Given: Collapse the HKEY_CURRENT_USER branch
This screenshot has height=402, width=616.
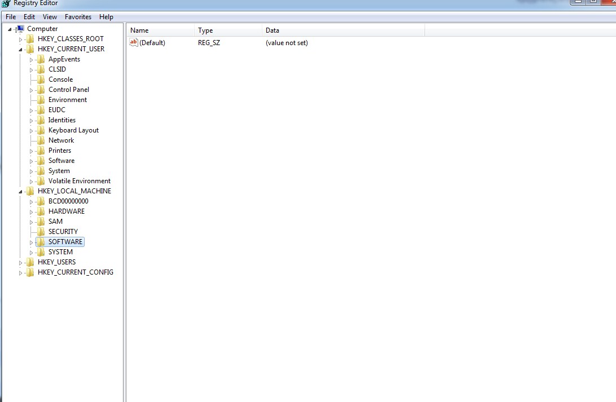Looking at the screenshot, I should click(x=20, y=48).
